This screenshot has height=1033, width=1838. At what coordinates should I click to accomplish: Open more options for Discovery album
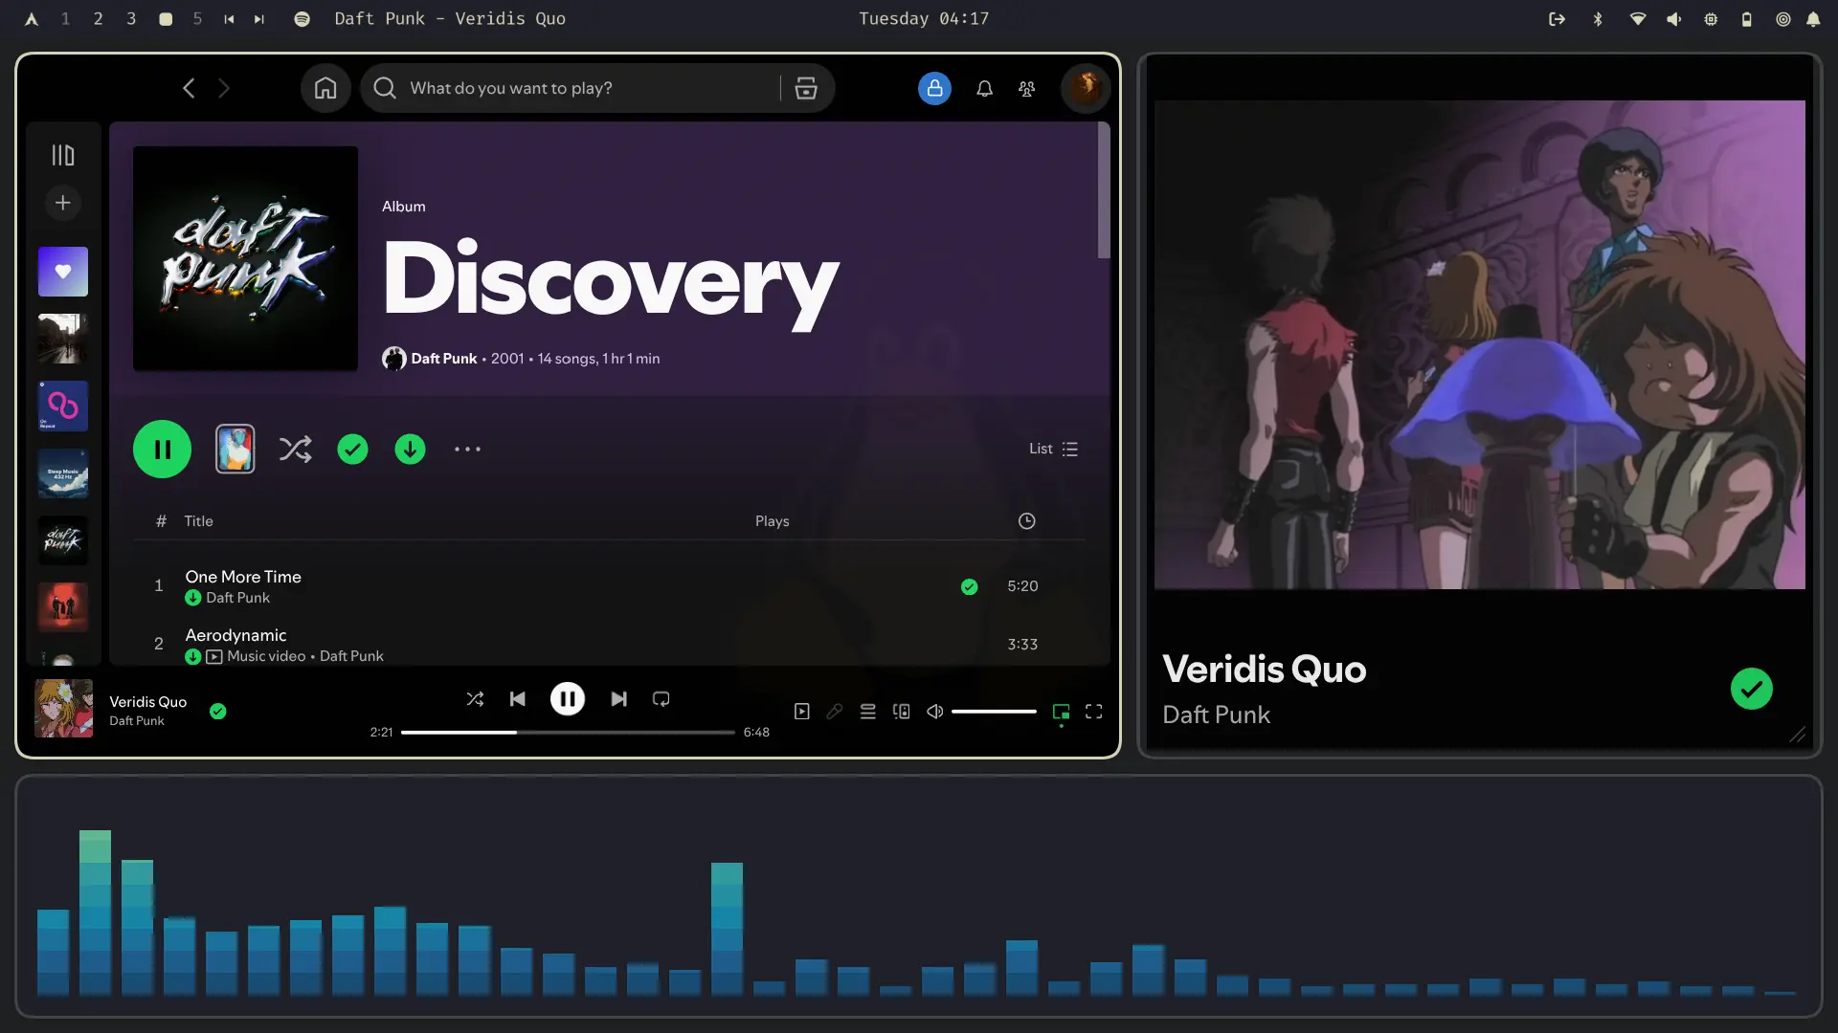467,450
